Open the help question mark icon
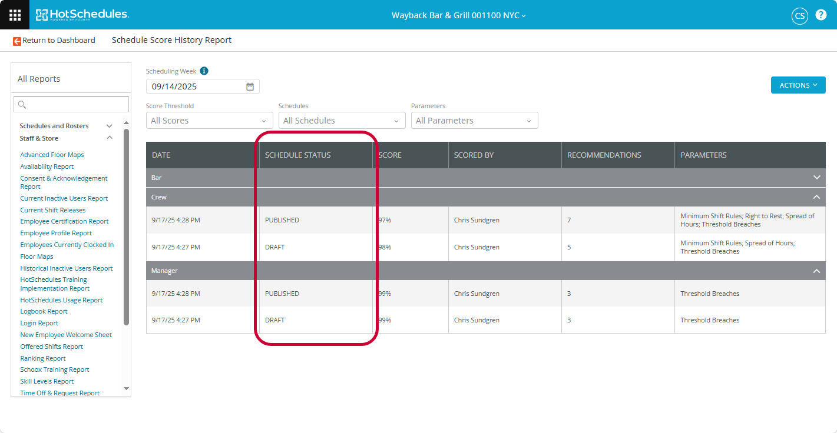 821,15
